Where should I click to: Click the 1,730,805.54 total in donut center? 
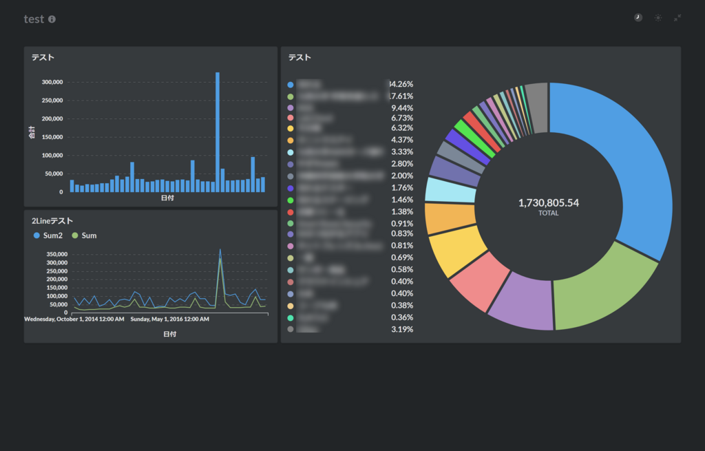(x=549, y=203)
